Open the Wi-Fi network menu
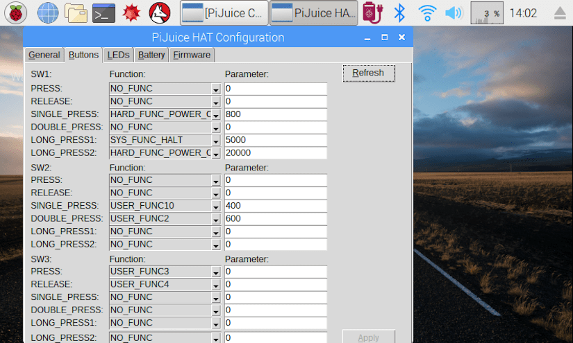This screenshot has width=573, height=343. [x=427, y=13]
